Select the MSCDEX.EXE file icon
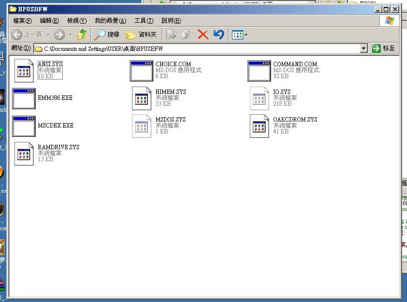 [24, 126]
